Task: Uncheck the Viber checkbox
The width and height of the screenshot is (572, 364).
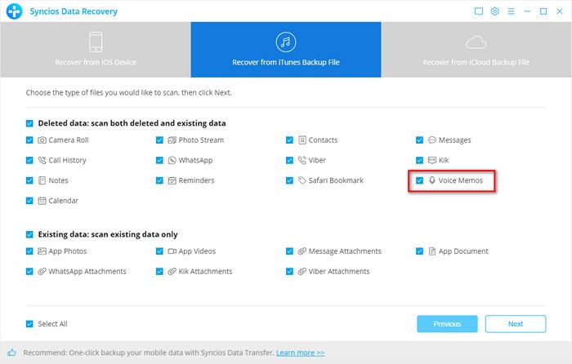Action: pyautogui.click(x=289, y=160)
